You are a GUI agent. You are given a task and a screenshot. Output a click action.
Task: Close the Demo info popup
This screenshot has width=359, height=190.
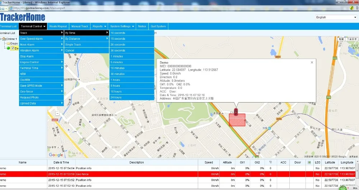pos(312,62)
